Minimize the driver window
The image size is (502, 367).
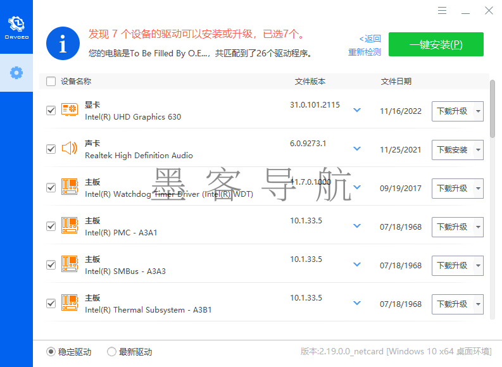point(465,13)
